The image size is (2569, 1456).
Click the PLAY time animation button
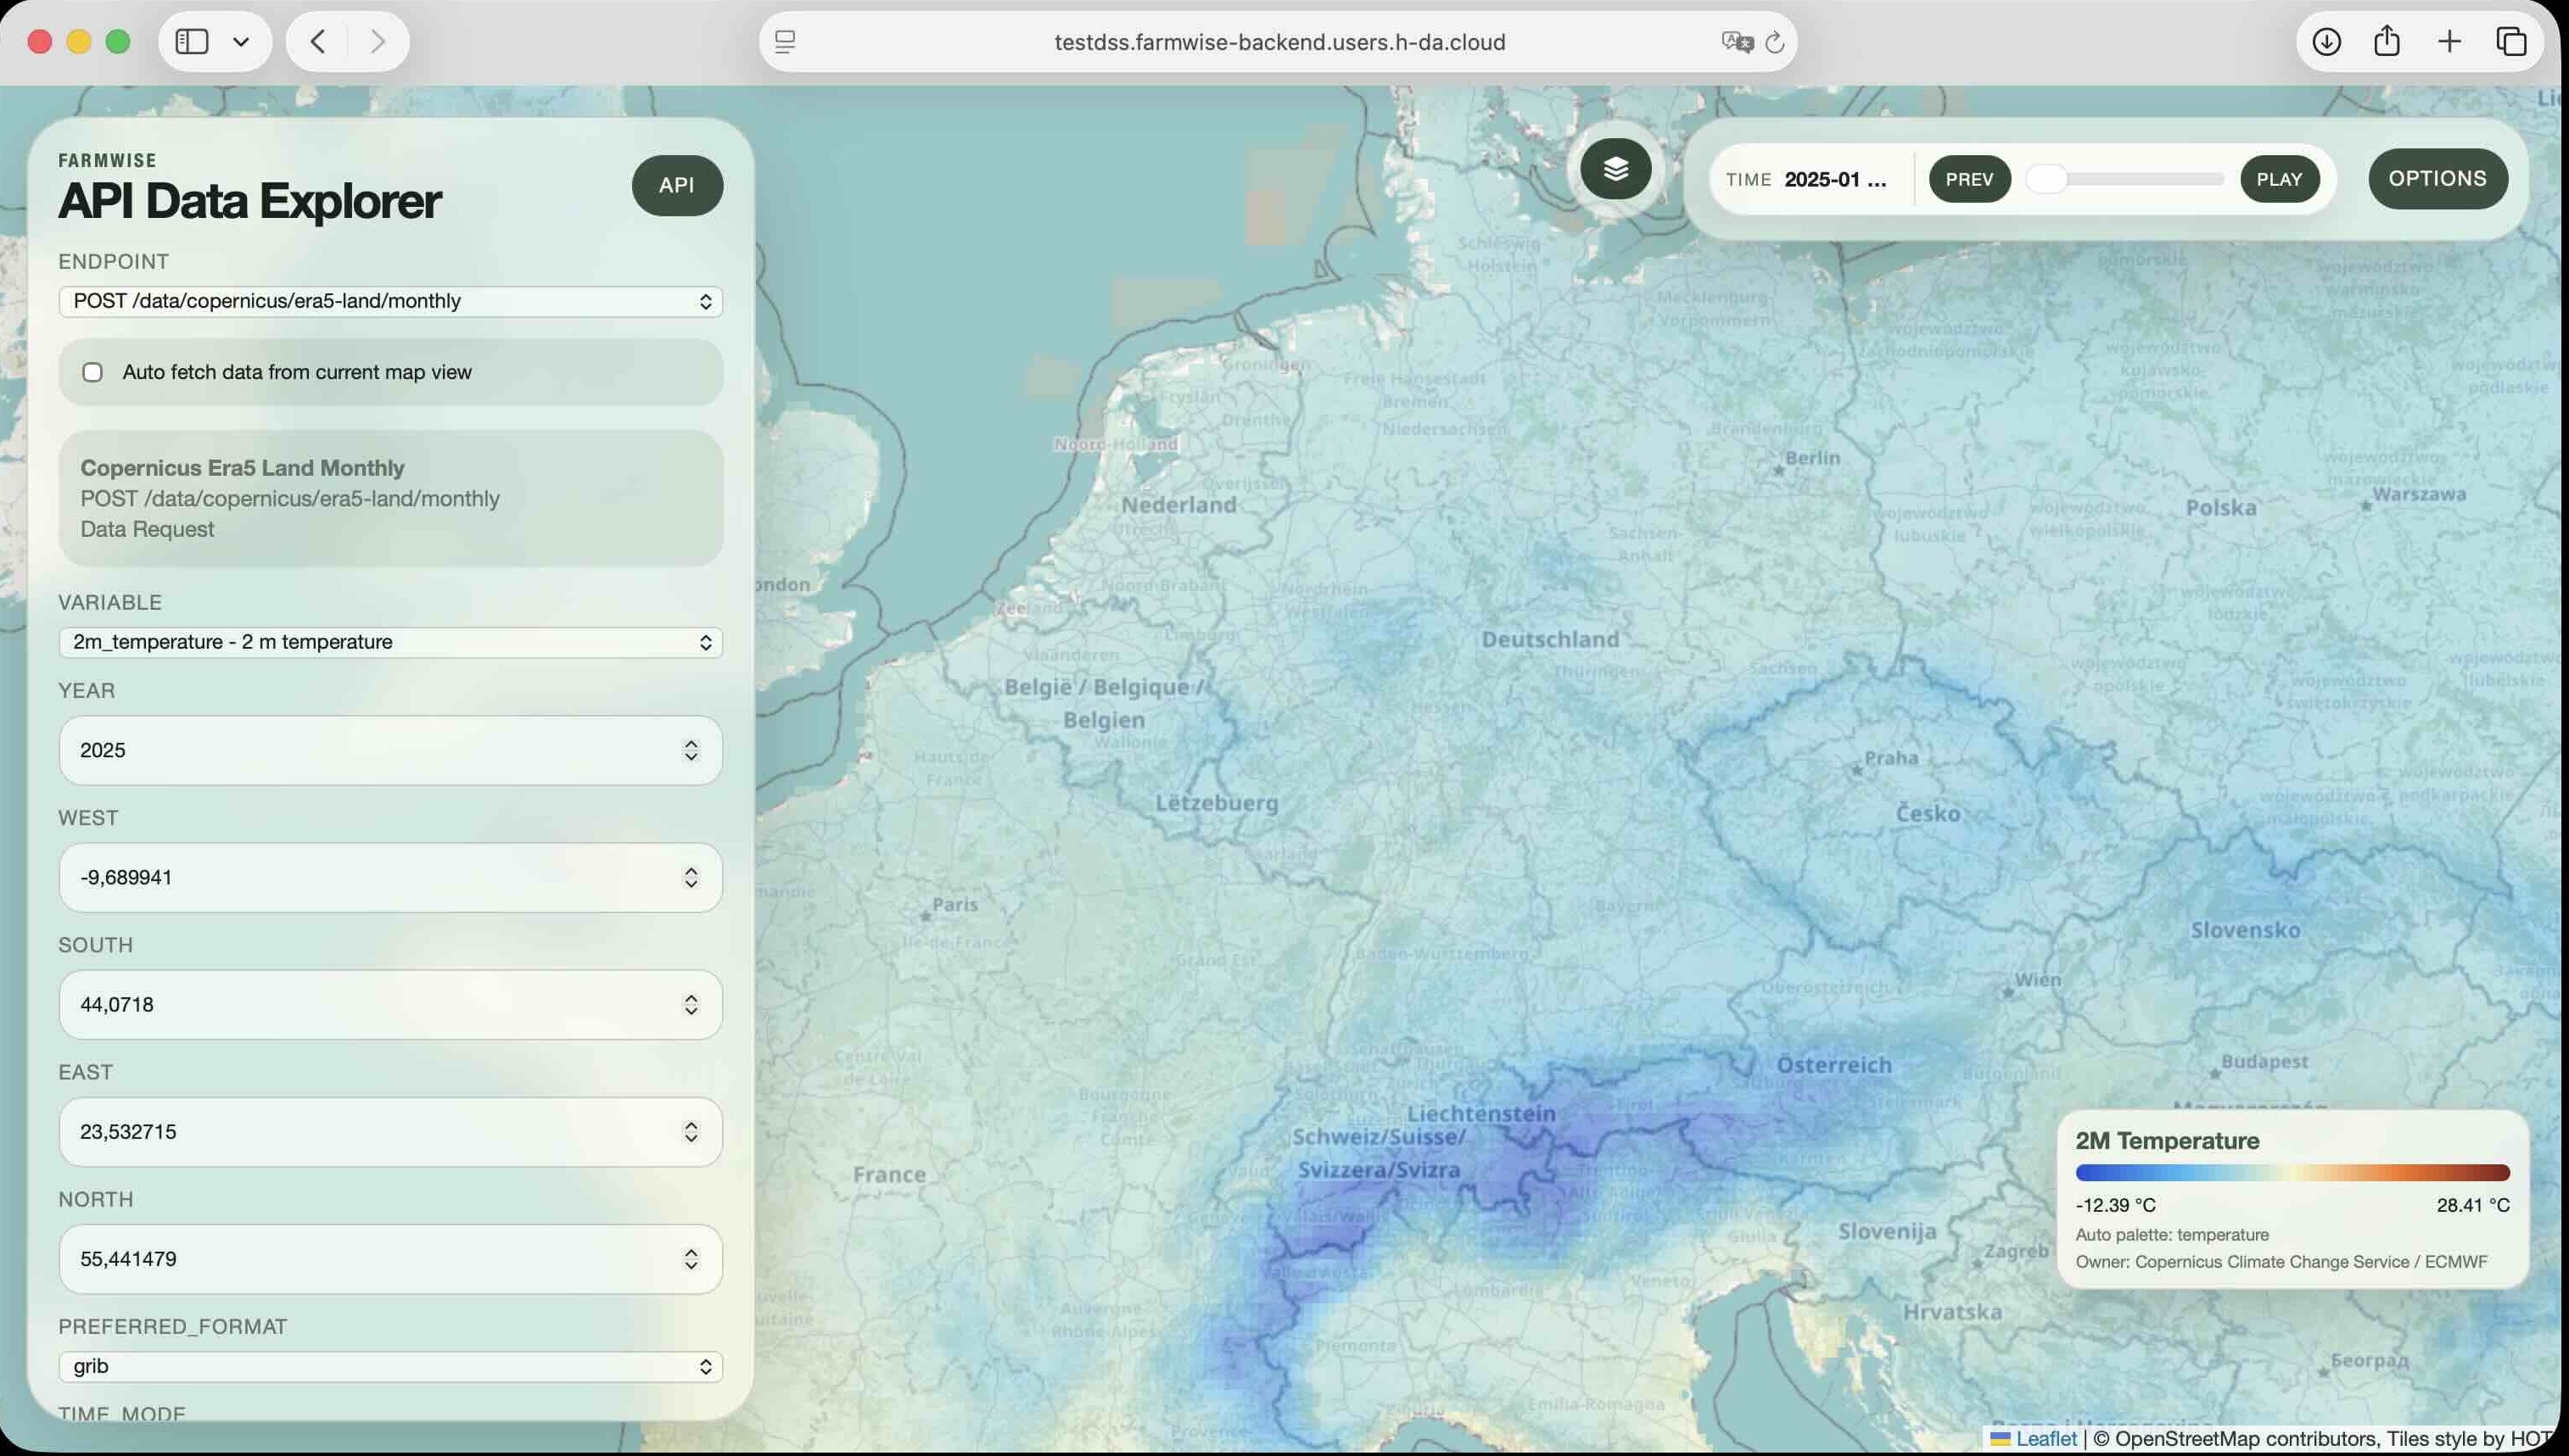point(2280,179)
